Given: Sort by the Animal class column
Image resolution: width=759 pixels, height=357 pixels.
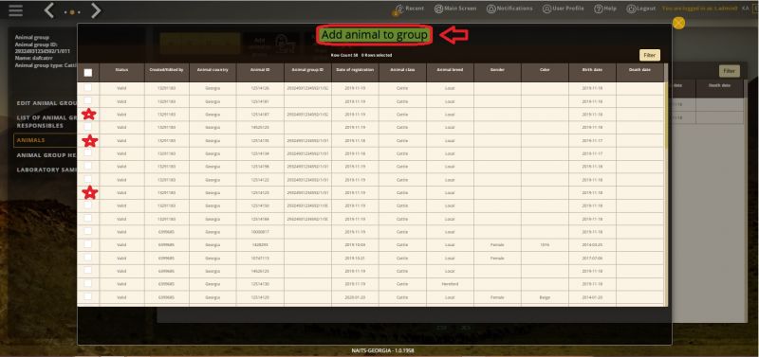Looking at the screenshot, I should tap(402, 73).
